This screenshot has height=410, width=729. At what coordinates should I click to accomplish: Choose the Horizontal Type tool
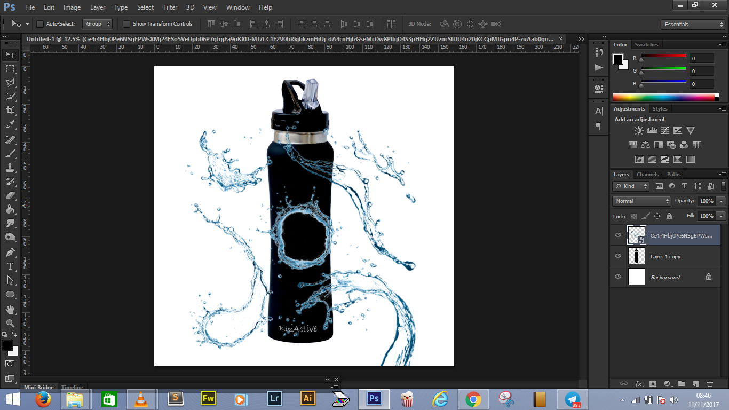9,265
